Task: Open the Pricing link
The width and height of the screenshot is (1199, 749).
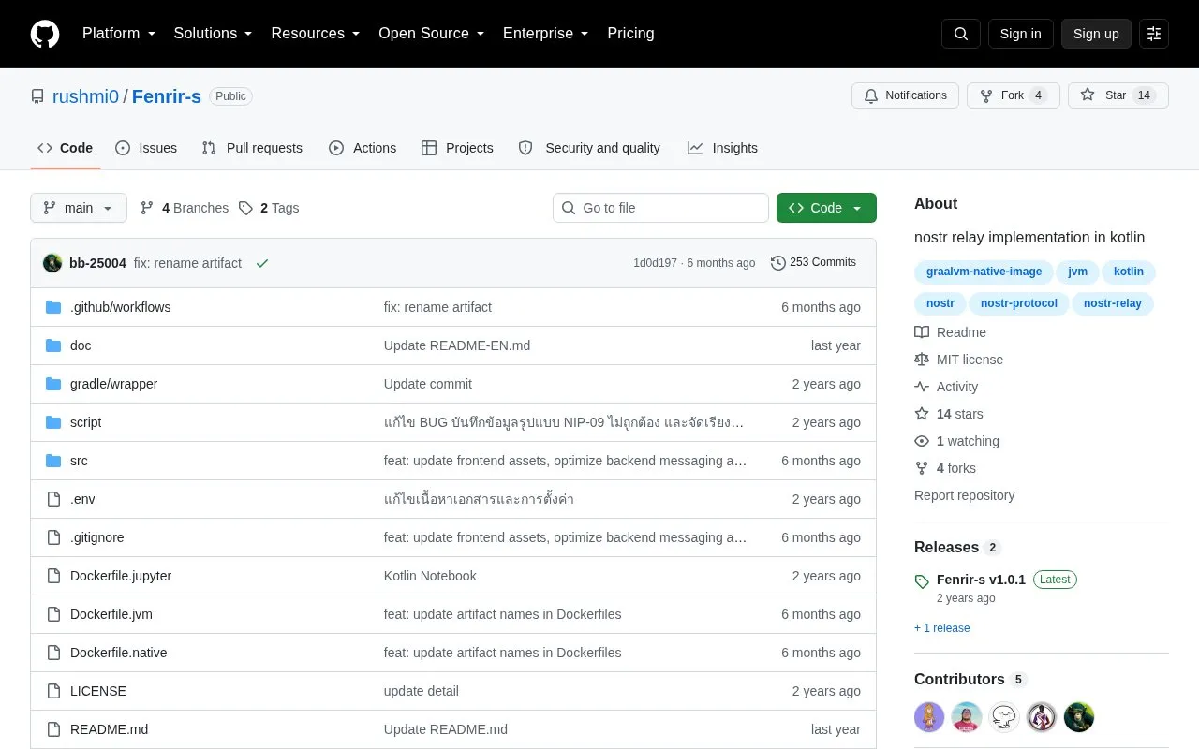Action: click(630, 34)
